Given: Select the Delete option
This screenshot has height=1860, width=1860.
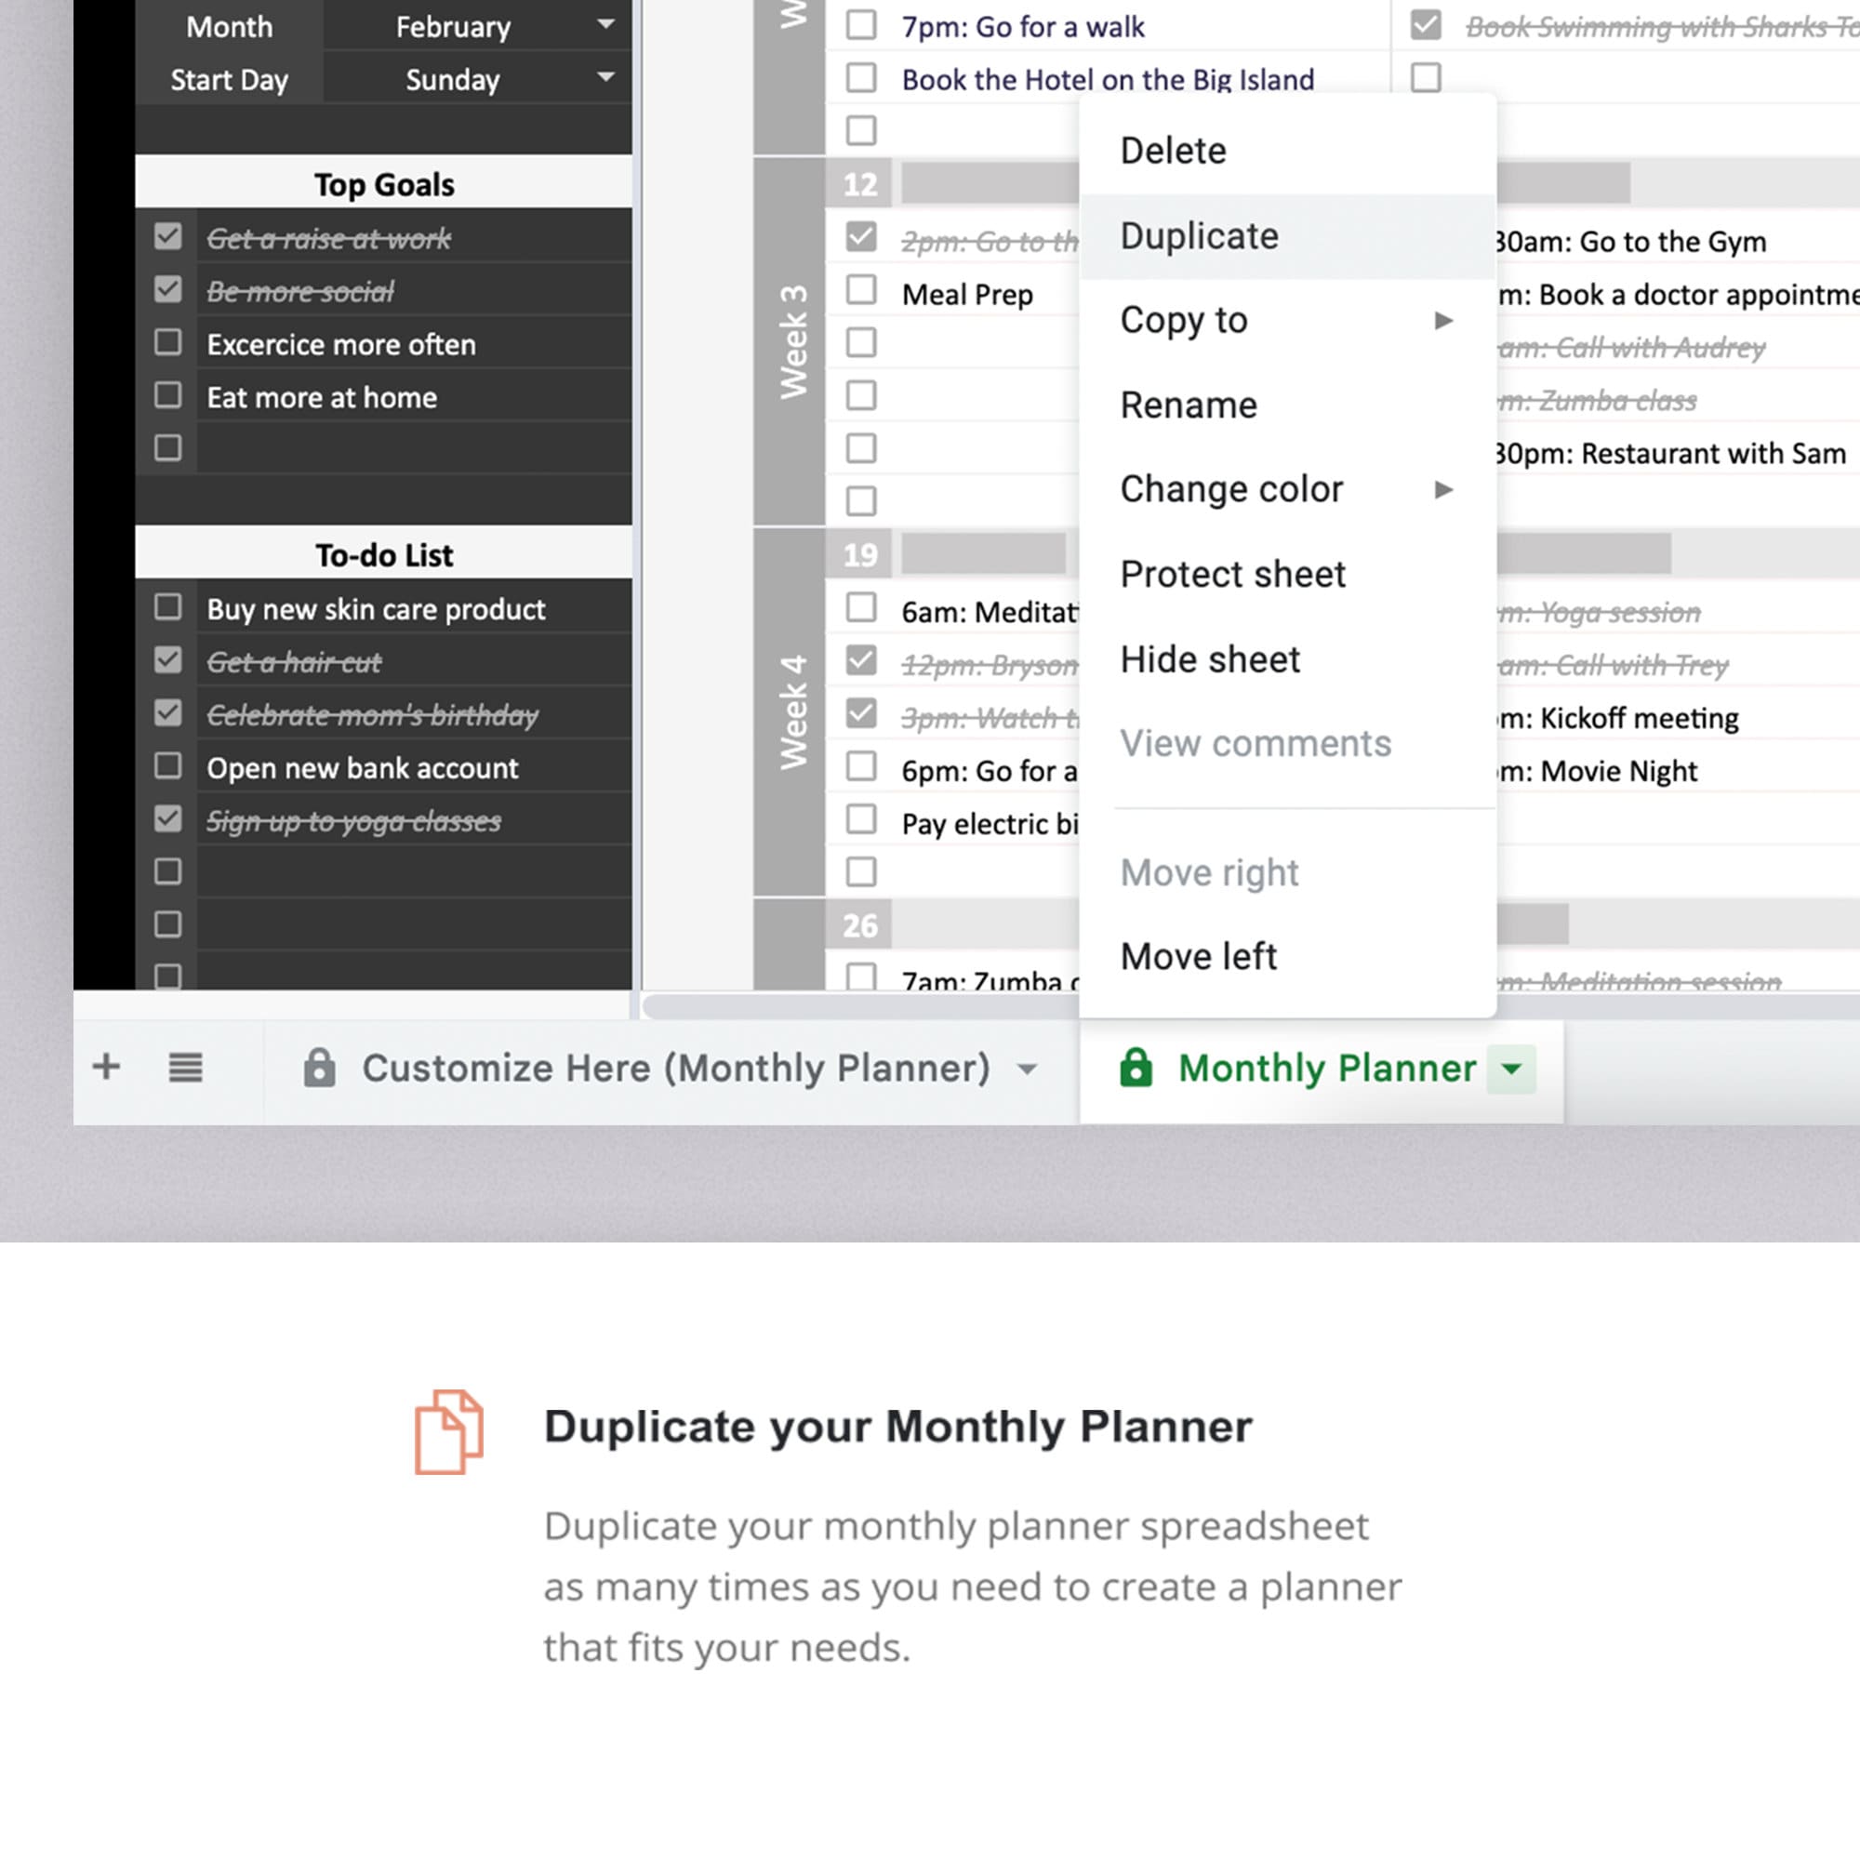Looking at the screenshot, I should (x=1174, y=150).
